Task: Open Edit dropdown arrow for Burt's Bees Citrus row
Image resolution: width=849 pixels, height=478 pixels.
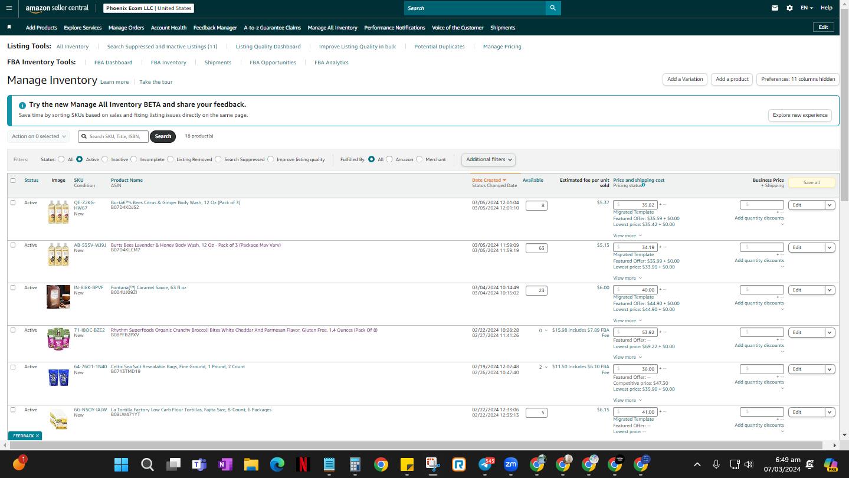Action: point(830,205)
